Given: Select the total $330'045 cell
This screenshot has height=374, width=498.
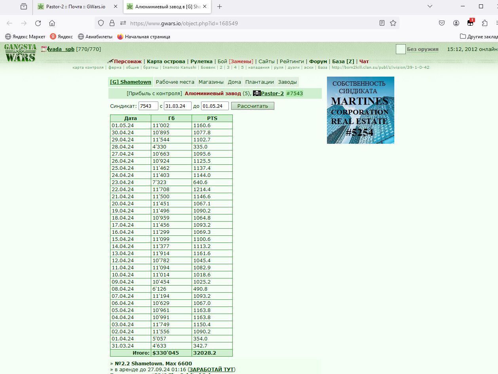Looking at the screenshot, I should (x=171, y=353).
